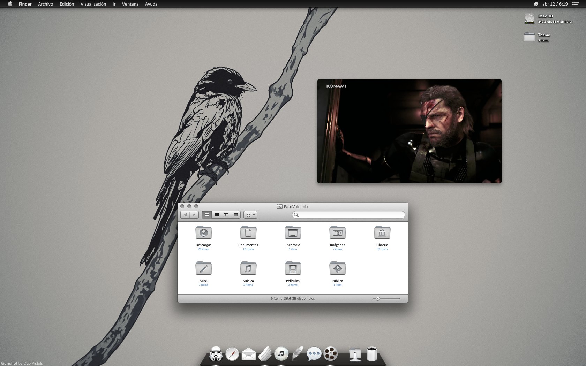Switch Finder to Cover Flow view
This screenshot has height=366, width=586.
point(236,215)
